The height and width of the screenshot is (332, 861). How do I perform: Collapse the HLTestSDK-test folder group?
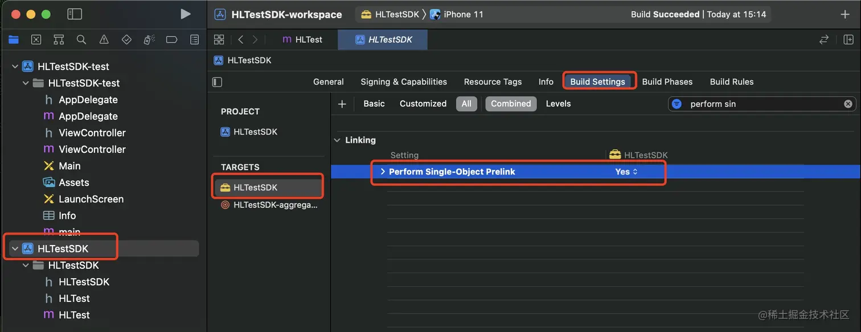[x=26, y=83]
